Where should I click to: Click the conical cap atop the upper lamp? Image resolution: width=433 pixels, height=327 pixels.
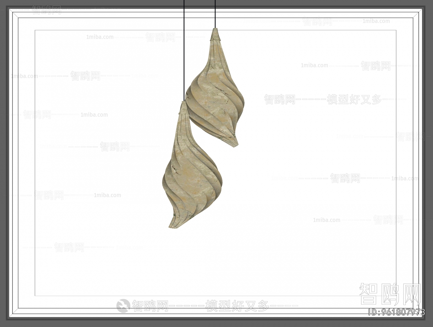215,34
